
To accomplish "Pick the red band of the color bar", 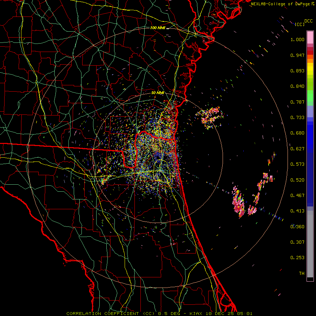I will coord(310,53).
